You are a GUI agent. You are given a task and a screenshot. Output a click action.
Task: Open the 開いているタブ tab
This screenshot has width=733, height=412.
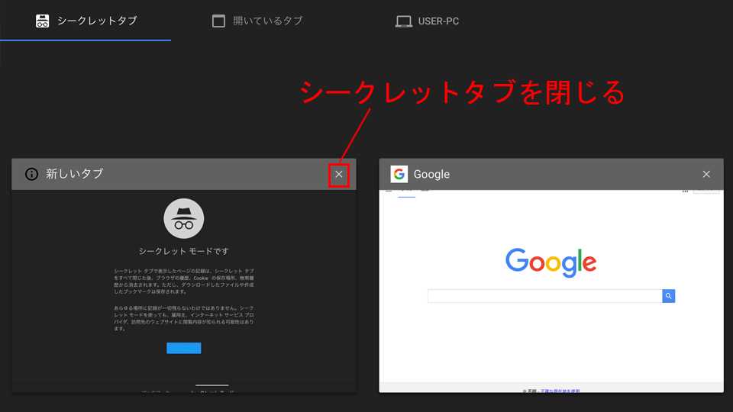[257, 21]
